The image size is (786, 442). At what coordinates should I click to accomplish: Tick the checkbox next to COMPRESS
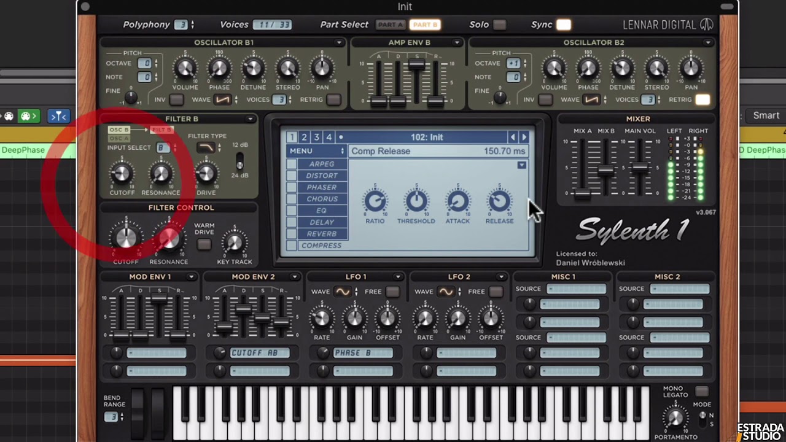(x=292, y=246)
